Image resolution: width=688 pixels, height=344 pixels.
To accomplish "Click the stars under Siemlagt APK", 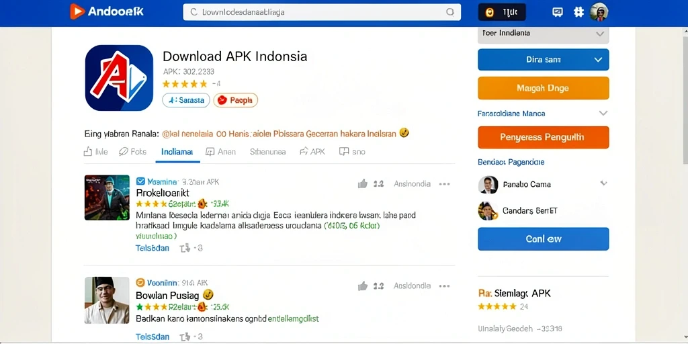I will [497, 306].
